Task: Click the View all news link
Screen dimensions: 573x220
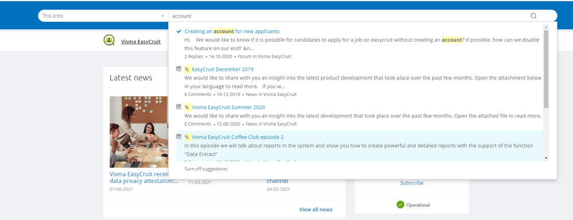Action: coord(315,210)
